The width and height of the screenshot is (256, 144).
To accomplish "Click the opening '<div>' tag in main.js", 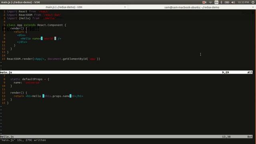I will [21, 35].
